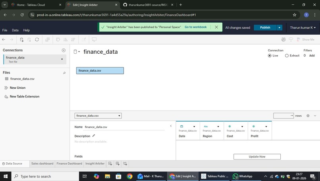Click the database icon beside finance_data title
Viewport: 320px width, 181px height.
pyautogui.click(x=75, y=52)
